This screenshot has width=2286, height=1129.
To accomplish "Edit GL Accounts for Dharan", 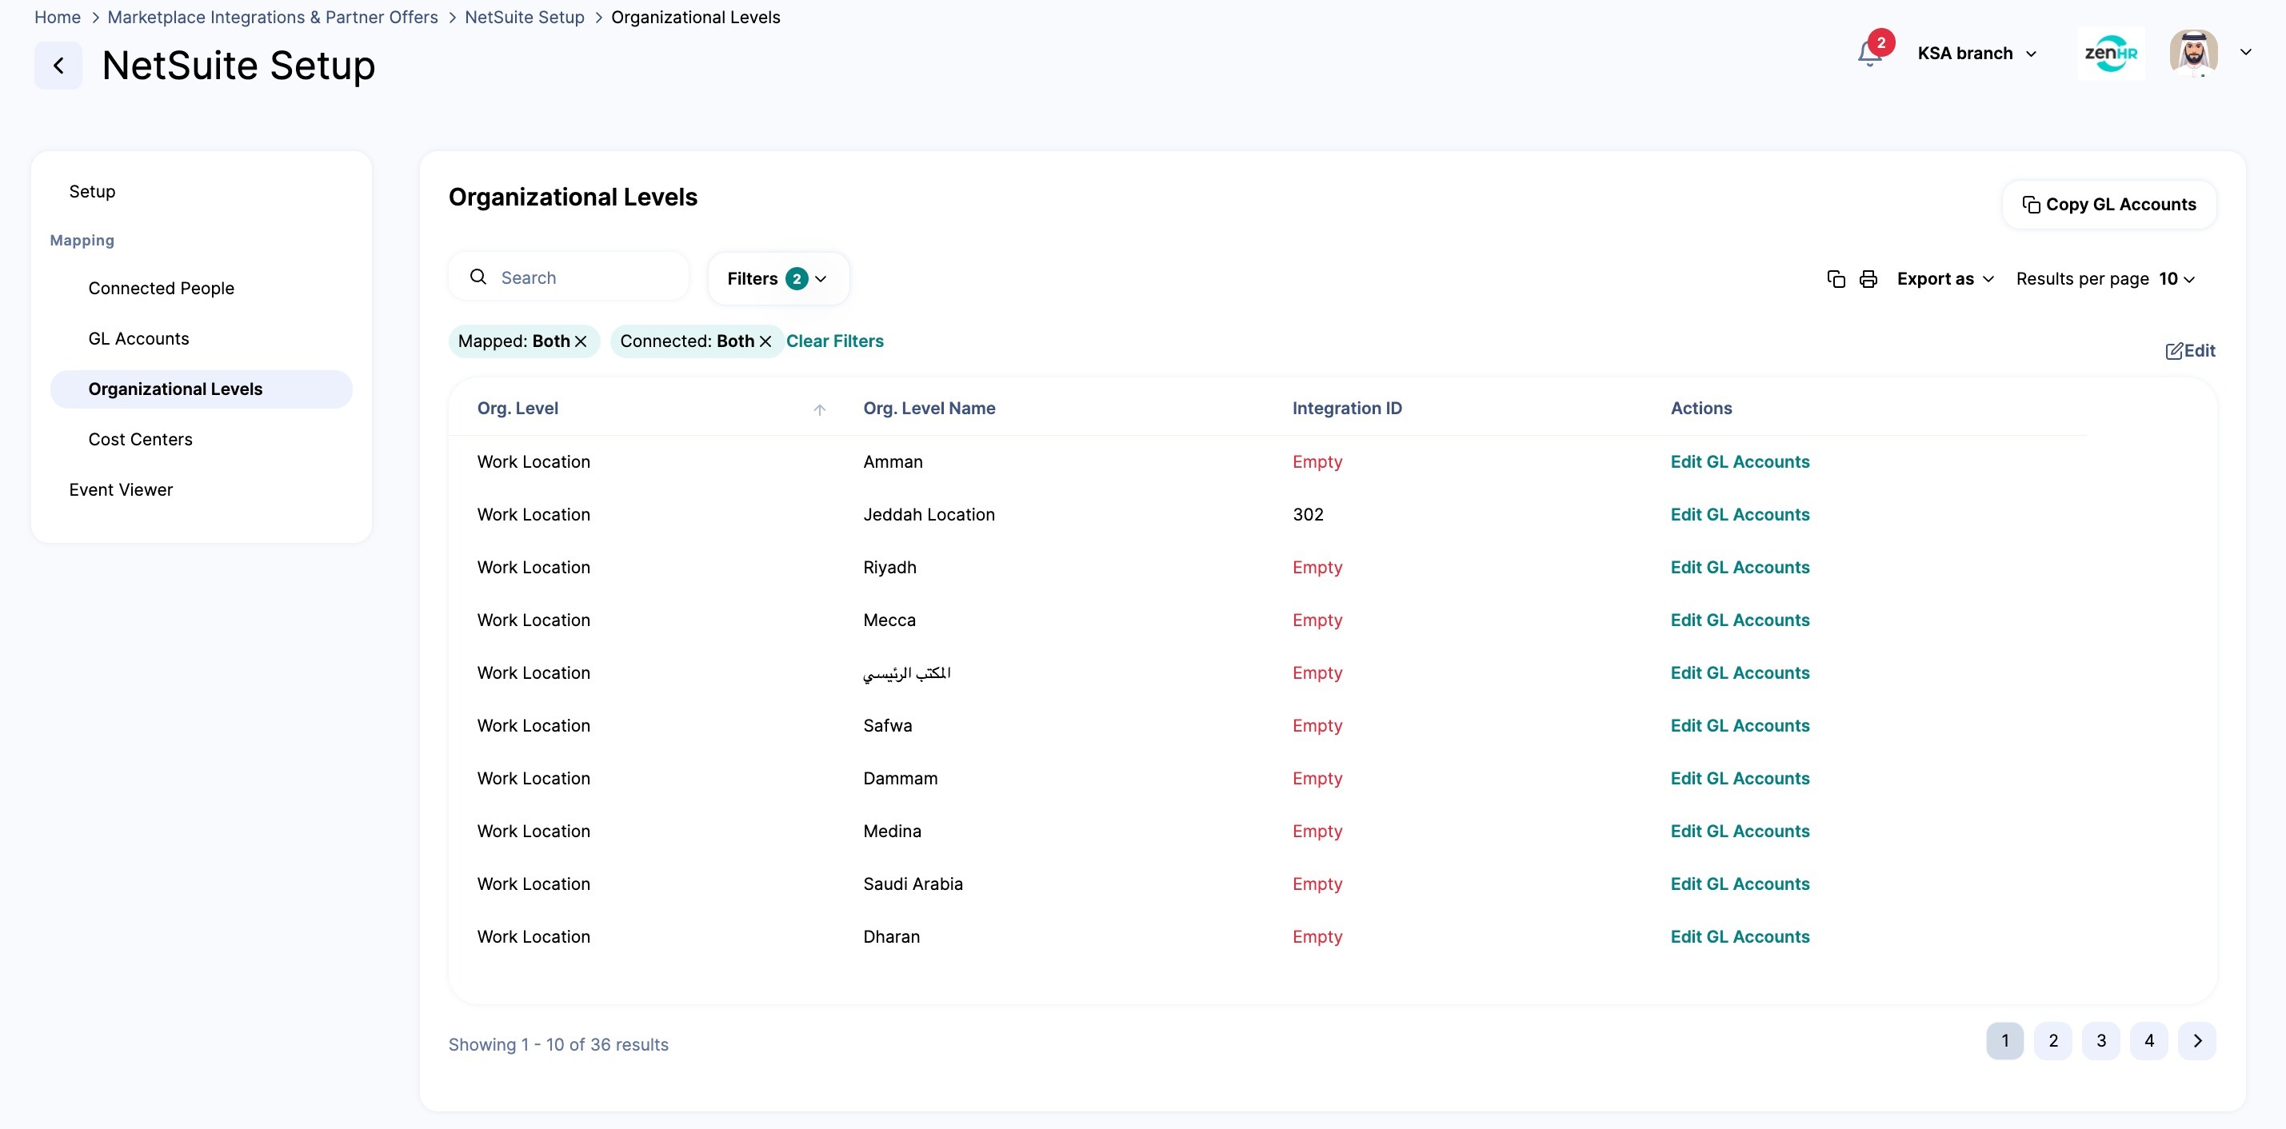I will pos(1740,936).
